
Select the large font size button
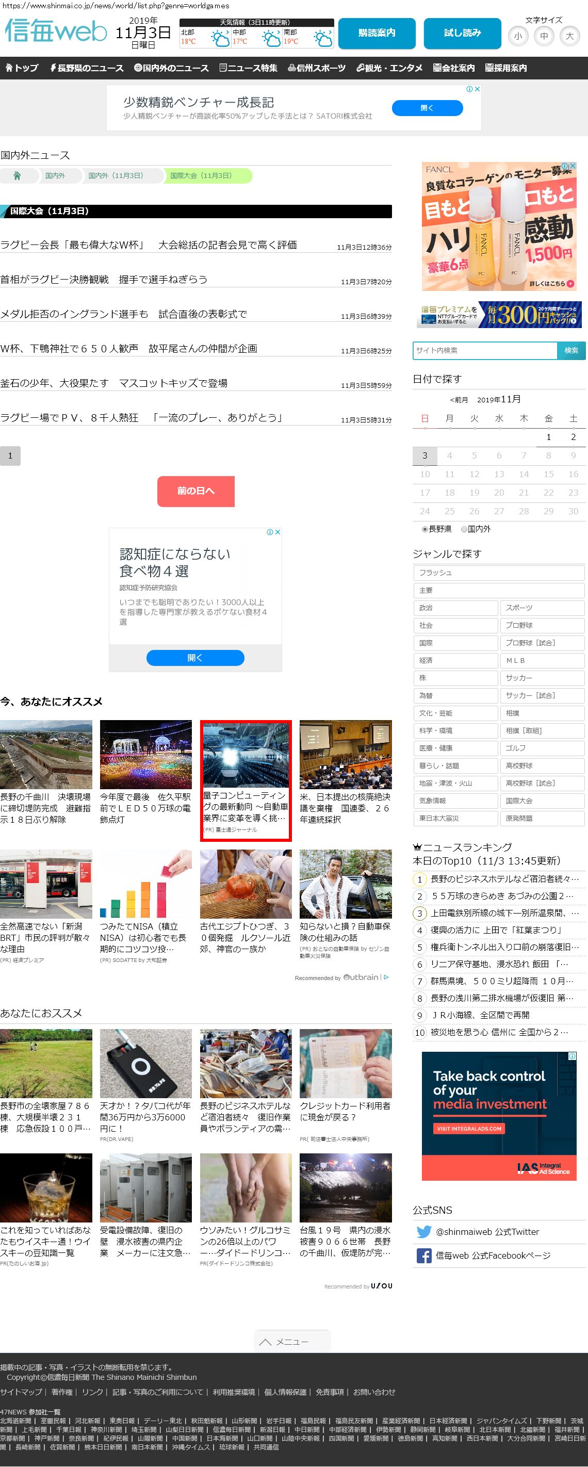click(x=569, y=37)
